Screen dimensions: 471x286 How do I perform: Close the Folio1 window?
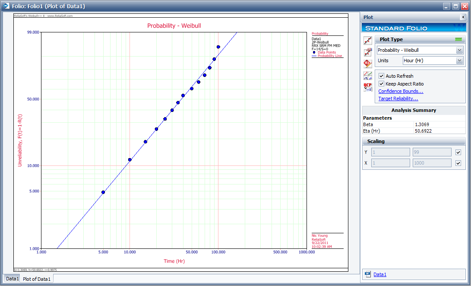[x=465, y=6]
